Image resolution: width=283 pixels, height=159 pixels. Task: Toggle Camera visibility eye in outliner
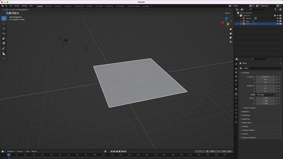coord(278,19)
